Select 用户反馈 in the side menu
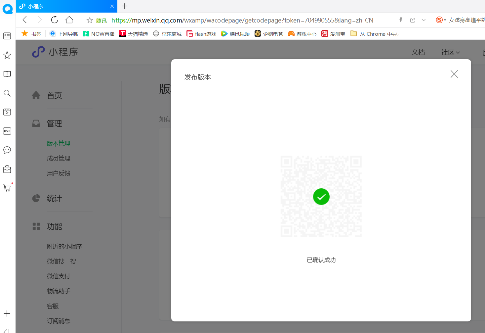 [59, 173]
